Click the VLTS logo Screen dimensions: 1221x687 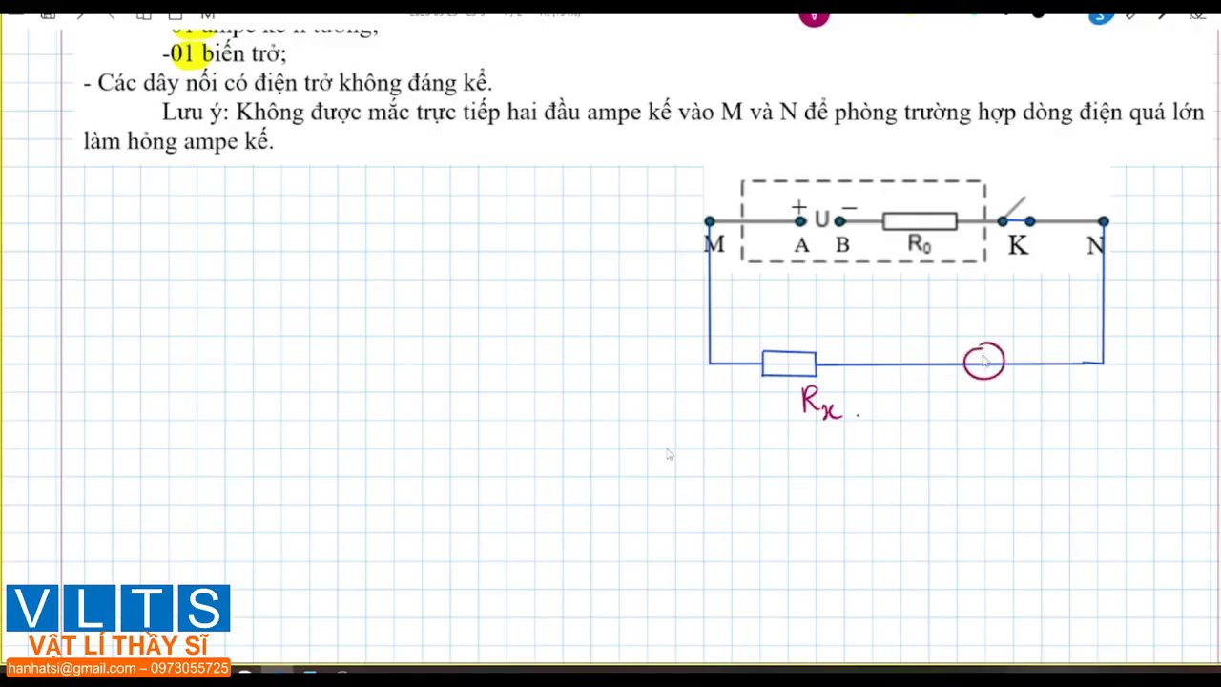point(118,609)
